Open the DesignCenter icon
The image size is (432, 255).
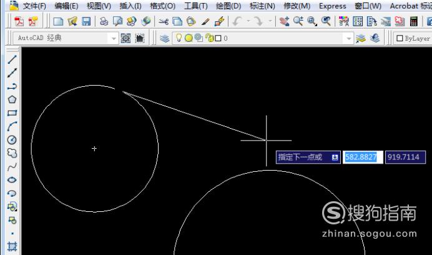[358, 21]
